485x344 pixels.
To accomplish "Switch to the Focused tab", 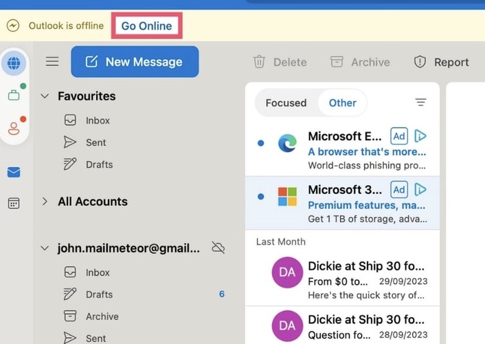I will click(x=286, y=103).
